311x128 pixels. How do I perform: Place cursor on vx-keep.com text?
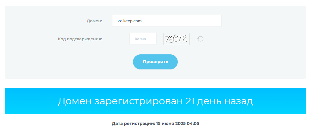point(129,21)
